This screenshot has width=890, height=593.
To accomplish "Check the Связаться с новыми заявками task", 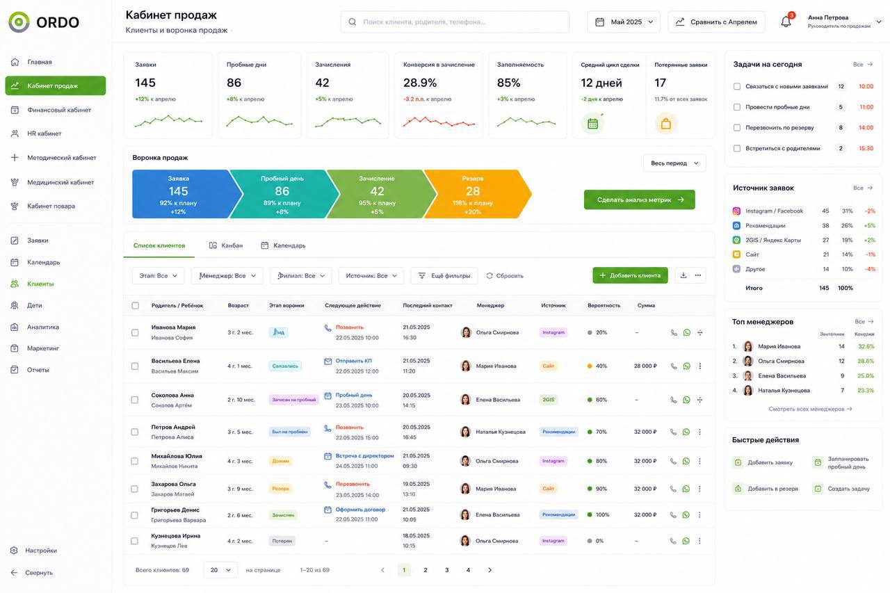I will click(x=737, y=86).
